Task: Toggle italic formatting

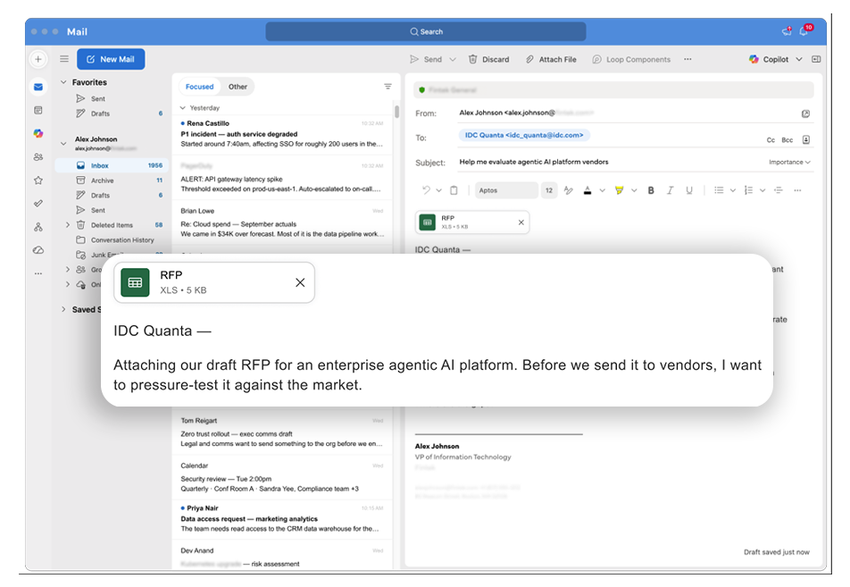Action: point(670,190)
